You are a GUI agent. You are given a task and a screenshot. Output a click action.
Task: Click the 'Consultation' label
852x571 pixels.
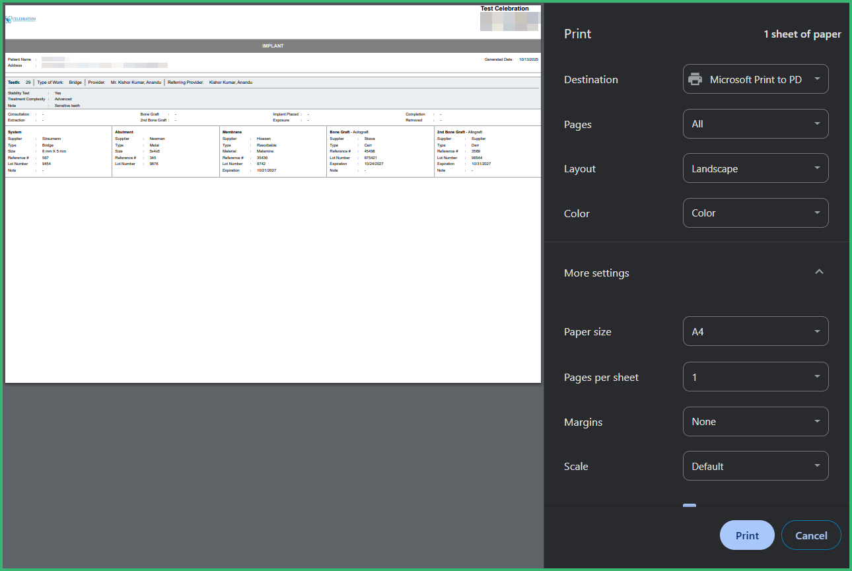(x=18, y=114)
